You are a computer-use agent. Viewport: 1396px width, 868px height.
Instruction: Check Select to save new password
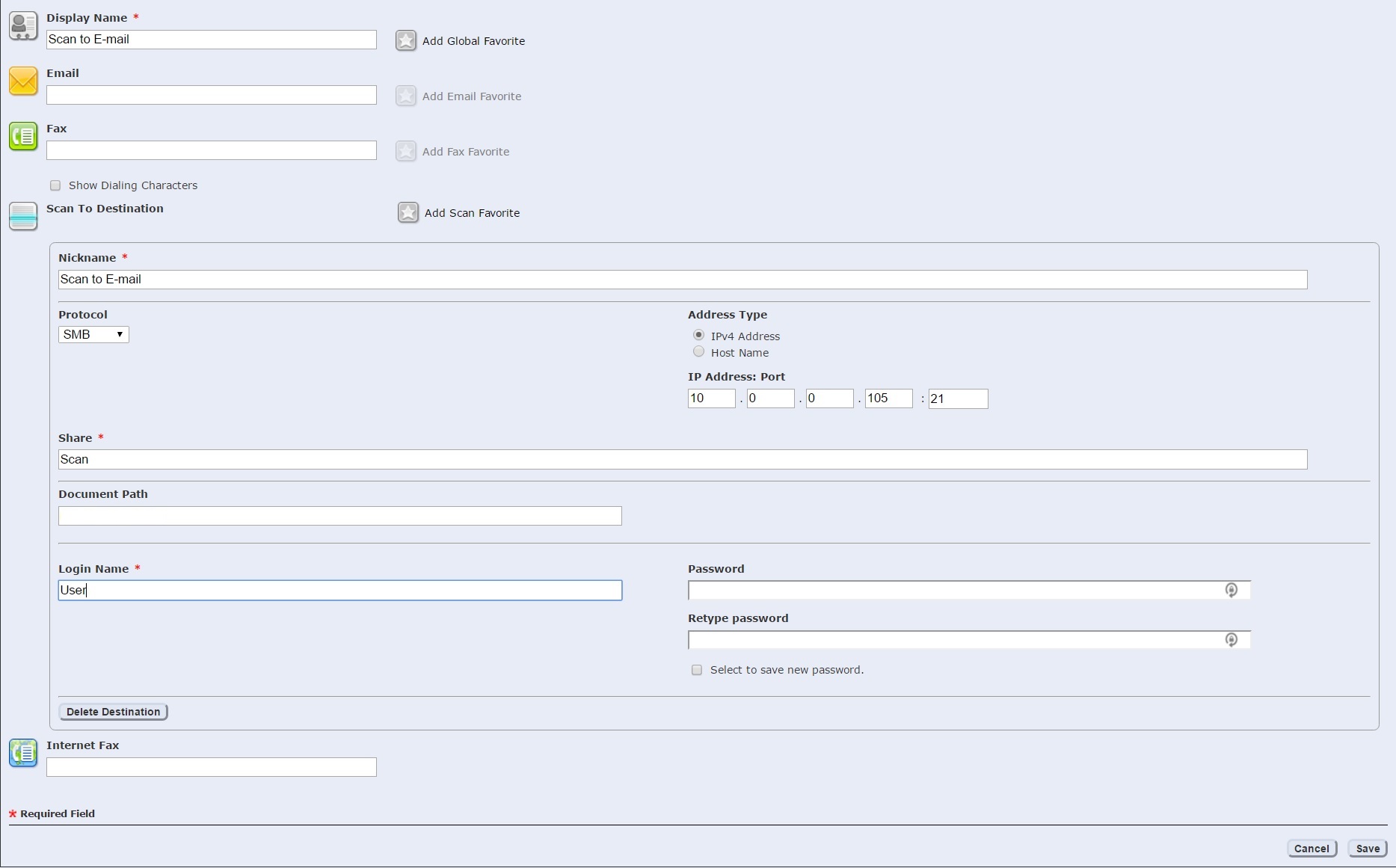[697, 670]
